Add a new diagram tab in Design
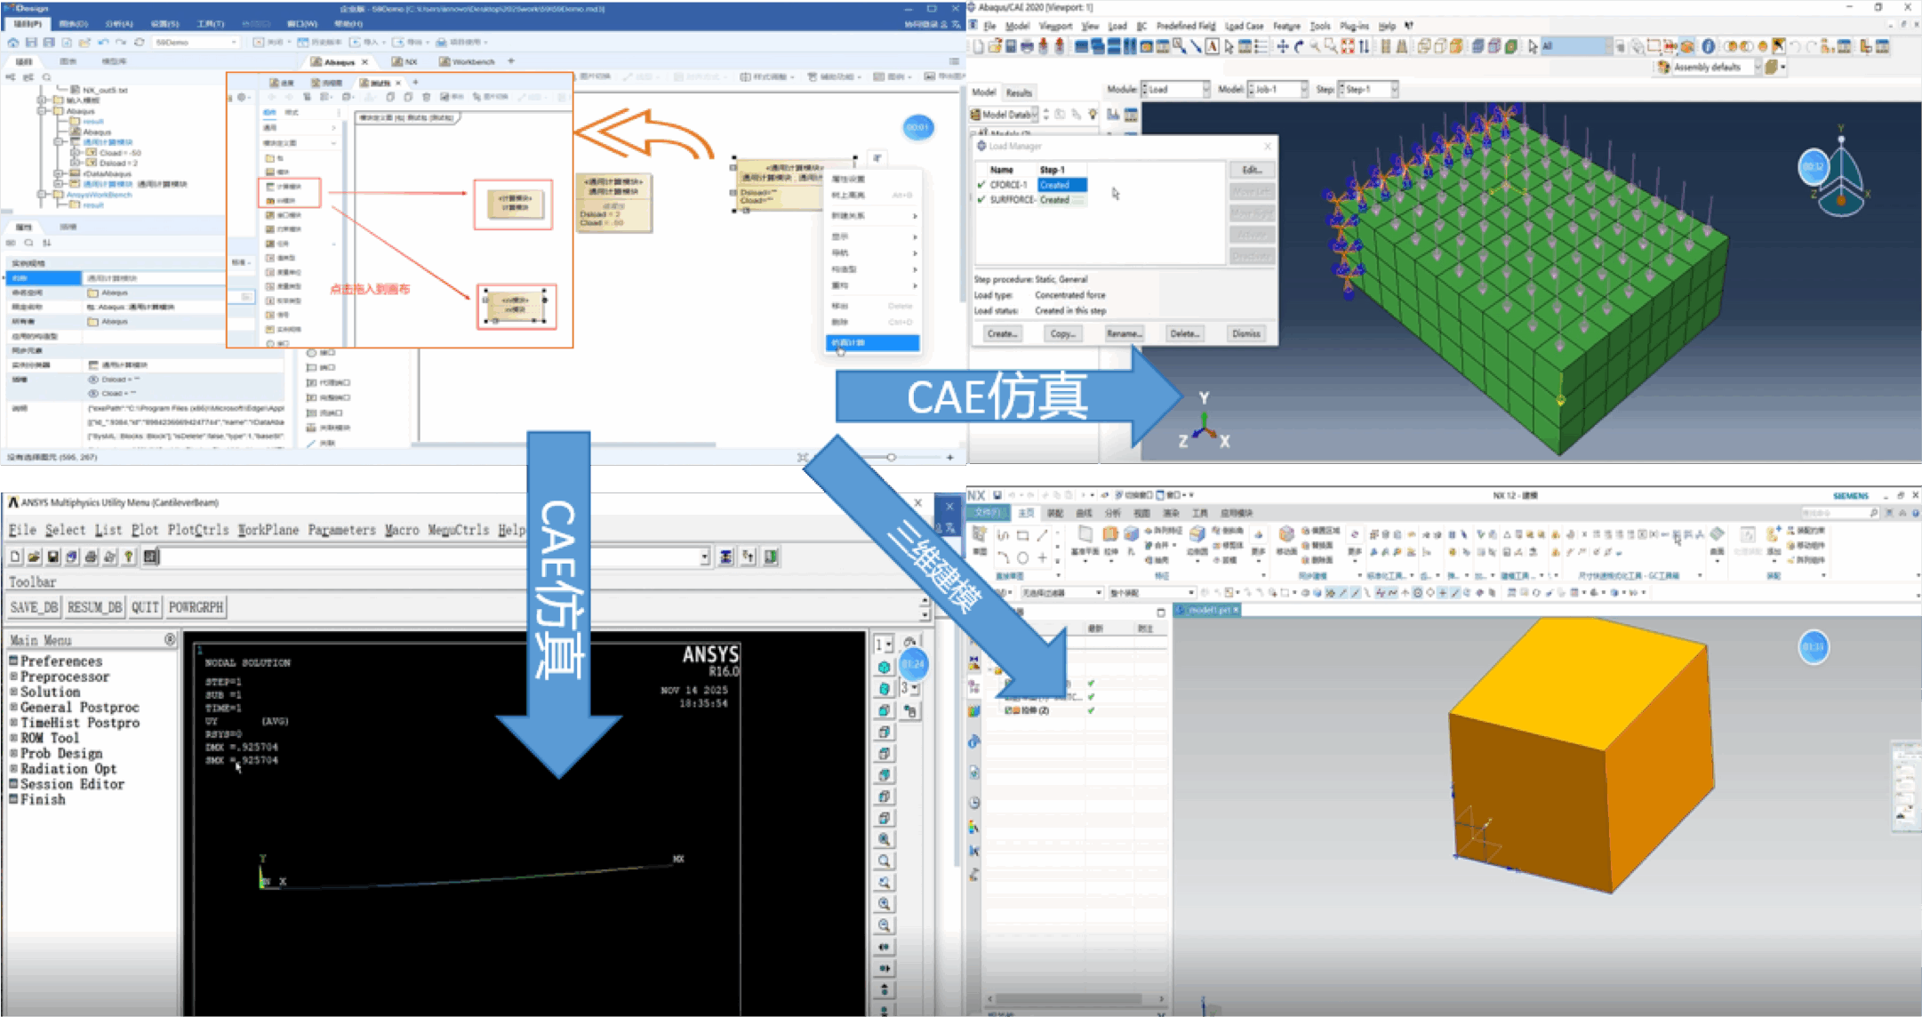 511,61
